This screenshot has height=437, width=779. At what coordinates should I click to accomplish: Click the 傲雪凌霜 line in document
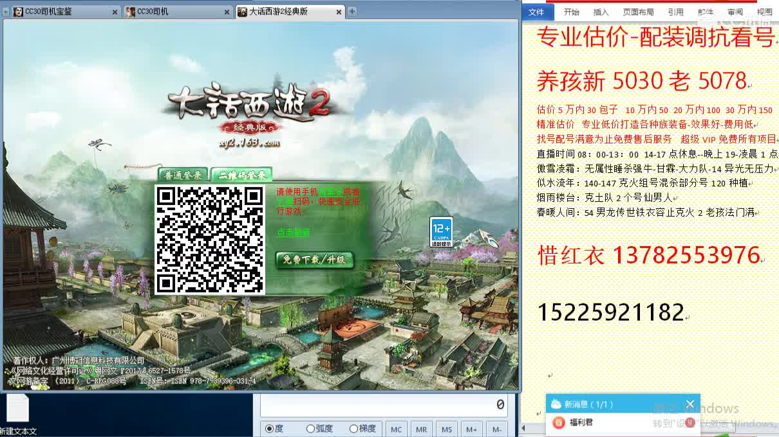[x=655, y=168]
